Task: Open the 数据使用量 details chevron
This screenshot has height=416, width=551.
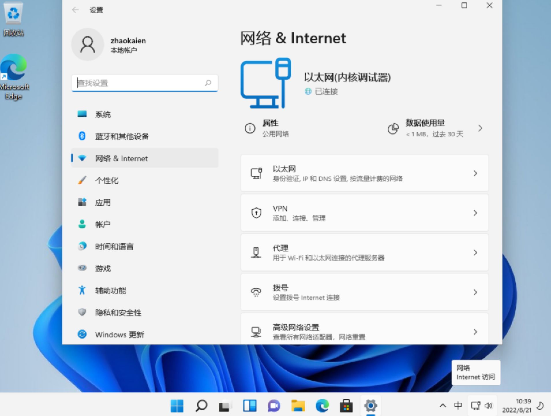Action: [480, 128]
